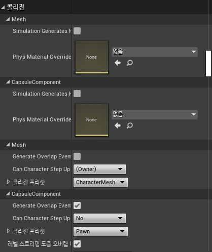Collapse the second CapsuleComponent section above Generate Overlap Events
The width and height of the screenshot is (212, 252).
8,194
